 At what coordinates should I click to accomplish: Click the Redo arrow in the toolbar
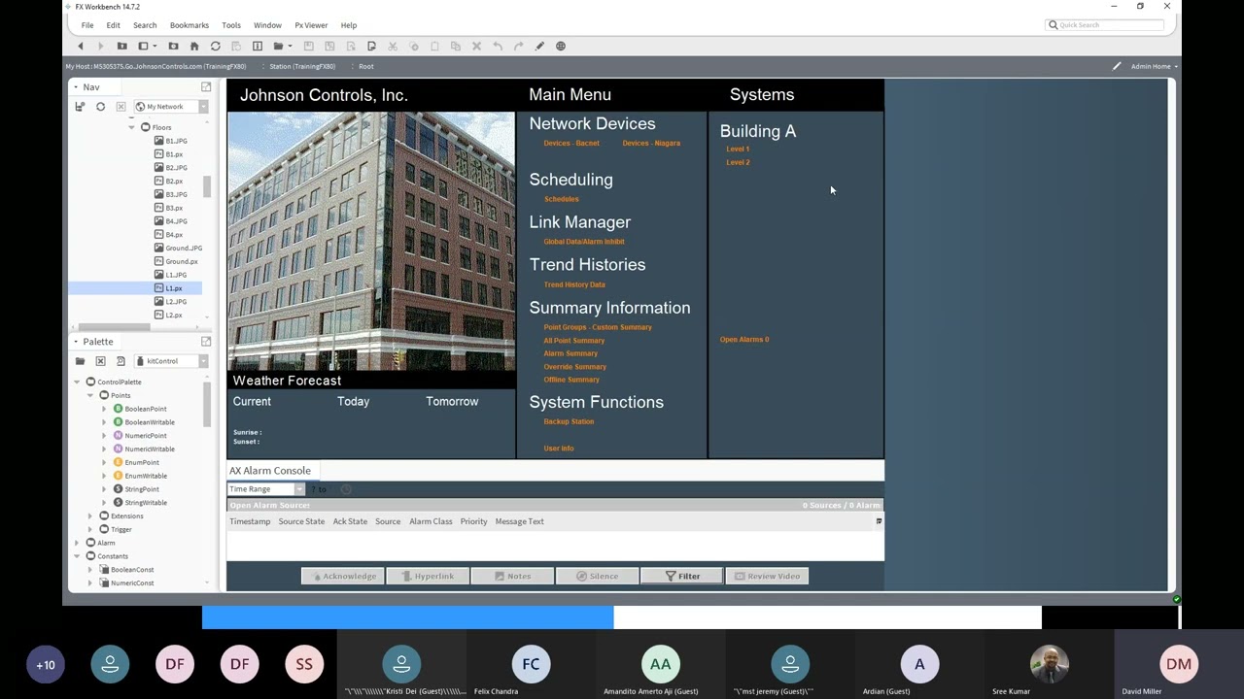click(x=519, y=46)
